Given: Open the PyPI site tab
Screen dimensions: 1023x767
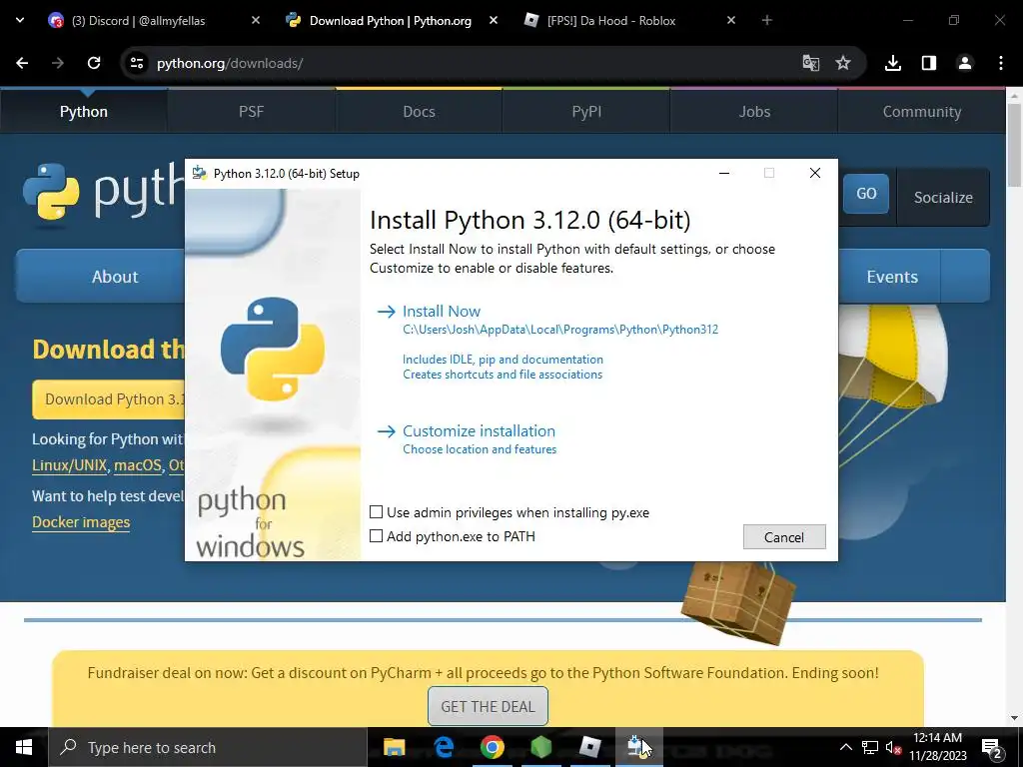Looking at the screenshot, I should [586, 112].
